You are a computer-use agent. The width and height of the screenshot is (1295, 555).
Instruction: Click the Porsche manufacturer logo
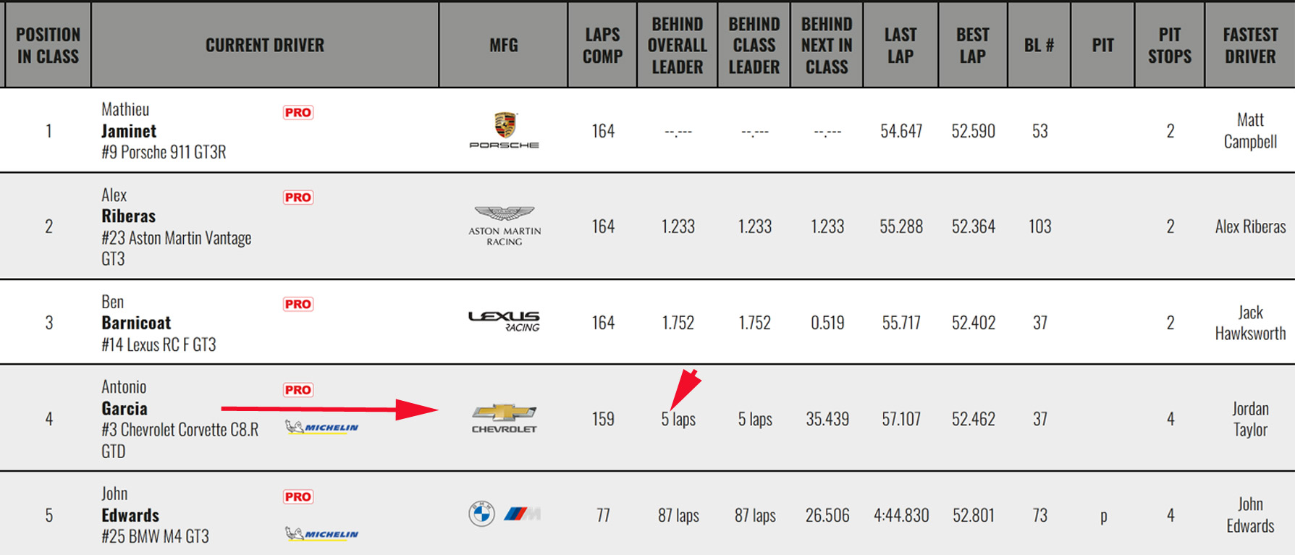click(x=505, y=130)
